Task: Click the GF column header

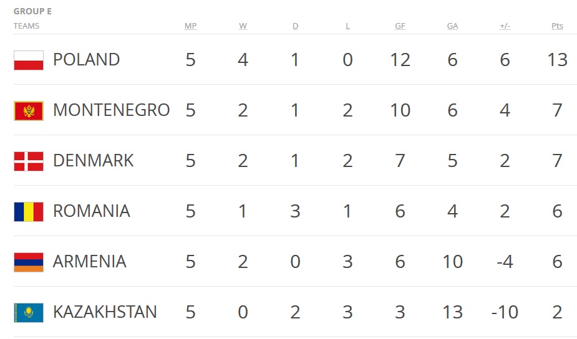Action: [x=400, y=26]
